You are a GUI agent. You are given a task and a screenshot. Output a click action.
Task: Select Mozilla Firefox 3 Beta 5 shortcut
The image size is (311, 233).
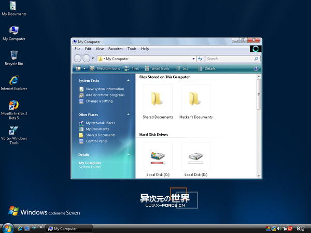[14, 110]
